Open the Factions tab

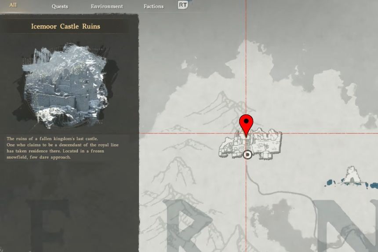pos(153,6)
